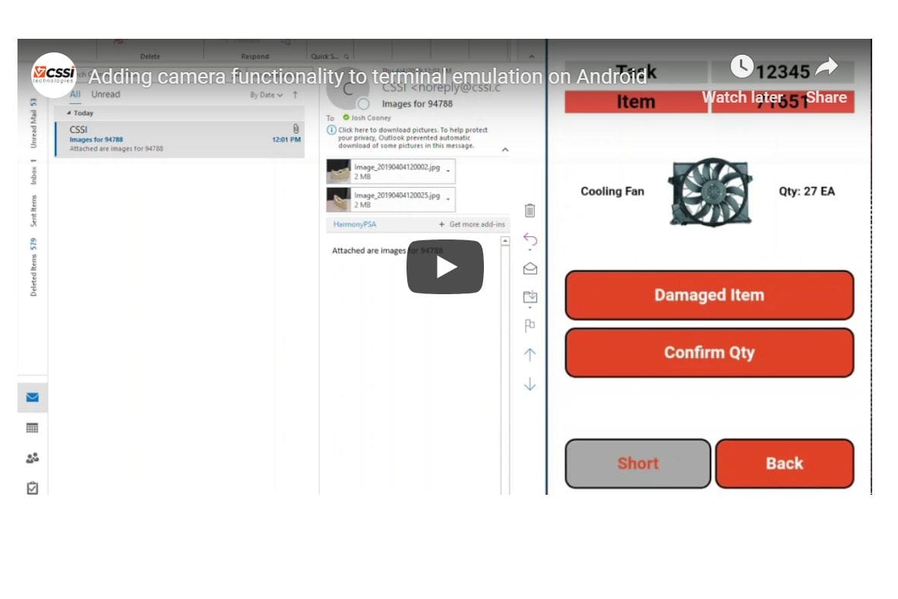
Task: Click the flag icon for follow up
Action: (x=530, y=325)
